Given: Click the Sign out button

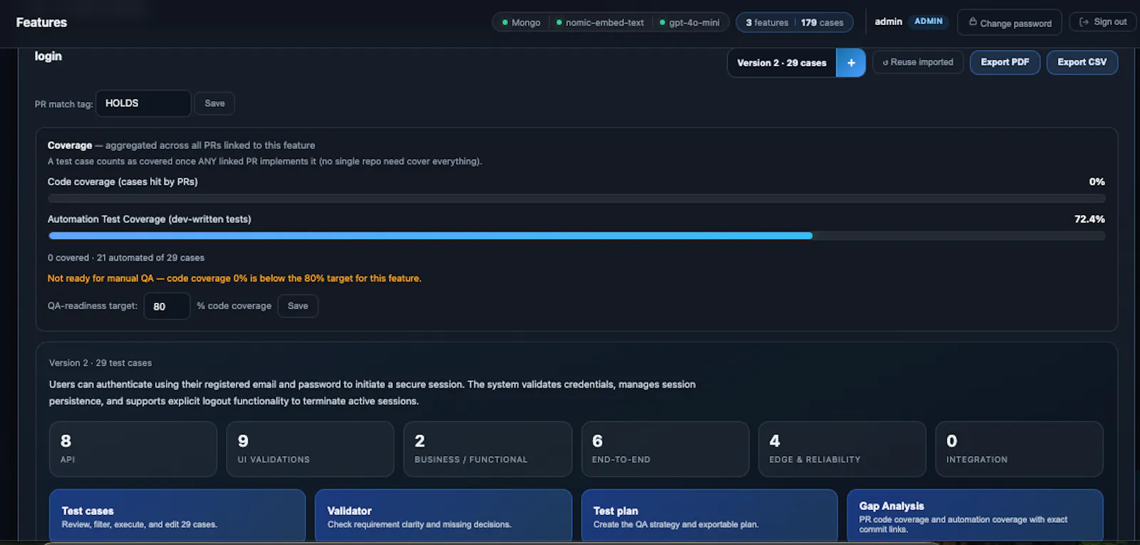Looking at the screenshot, I should click(x=1102, y=22).
